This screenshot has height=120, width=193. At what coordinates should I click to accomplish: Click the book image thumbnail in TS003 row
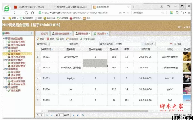tap(187, 78)
